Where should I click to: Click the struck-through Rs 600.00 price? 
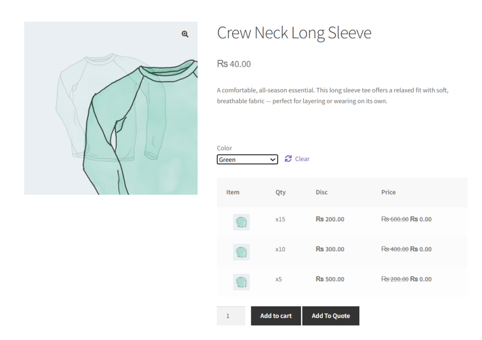[x=395, y=219]
